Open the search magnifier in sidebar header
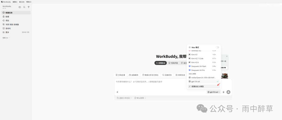 pos(24,7)
